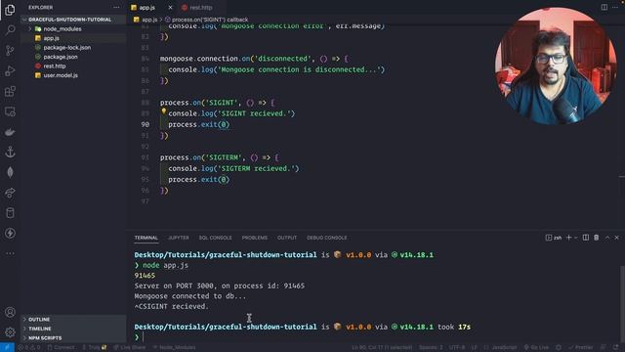Open the database cylinder view

point(10,213)
